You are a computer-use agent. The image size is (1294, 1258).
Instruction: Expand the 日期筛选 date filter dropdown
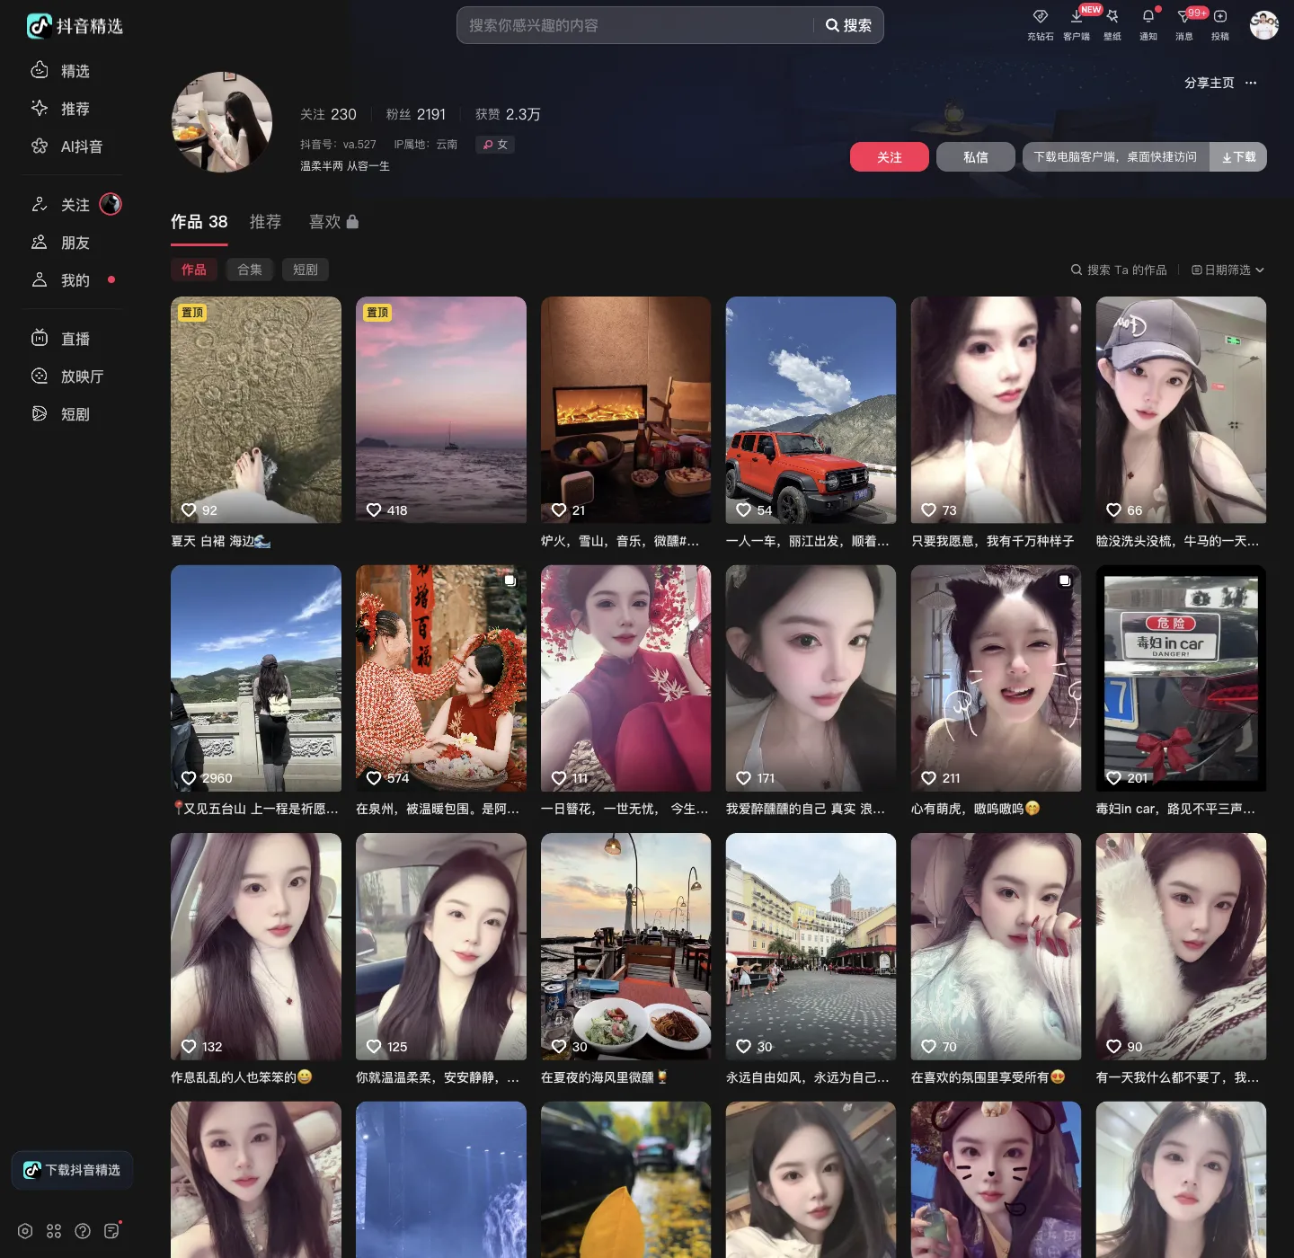click(1228, 270)
